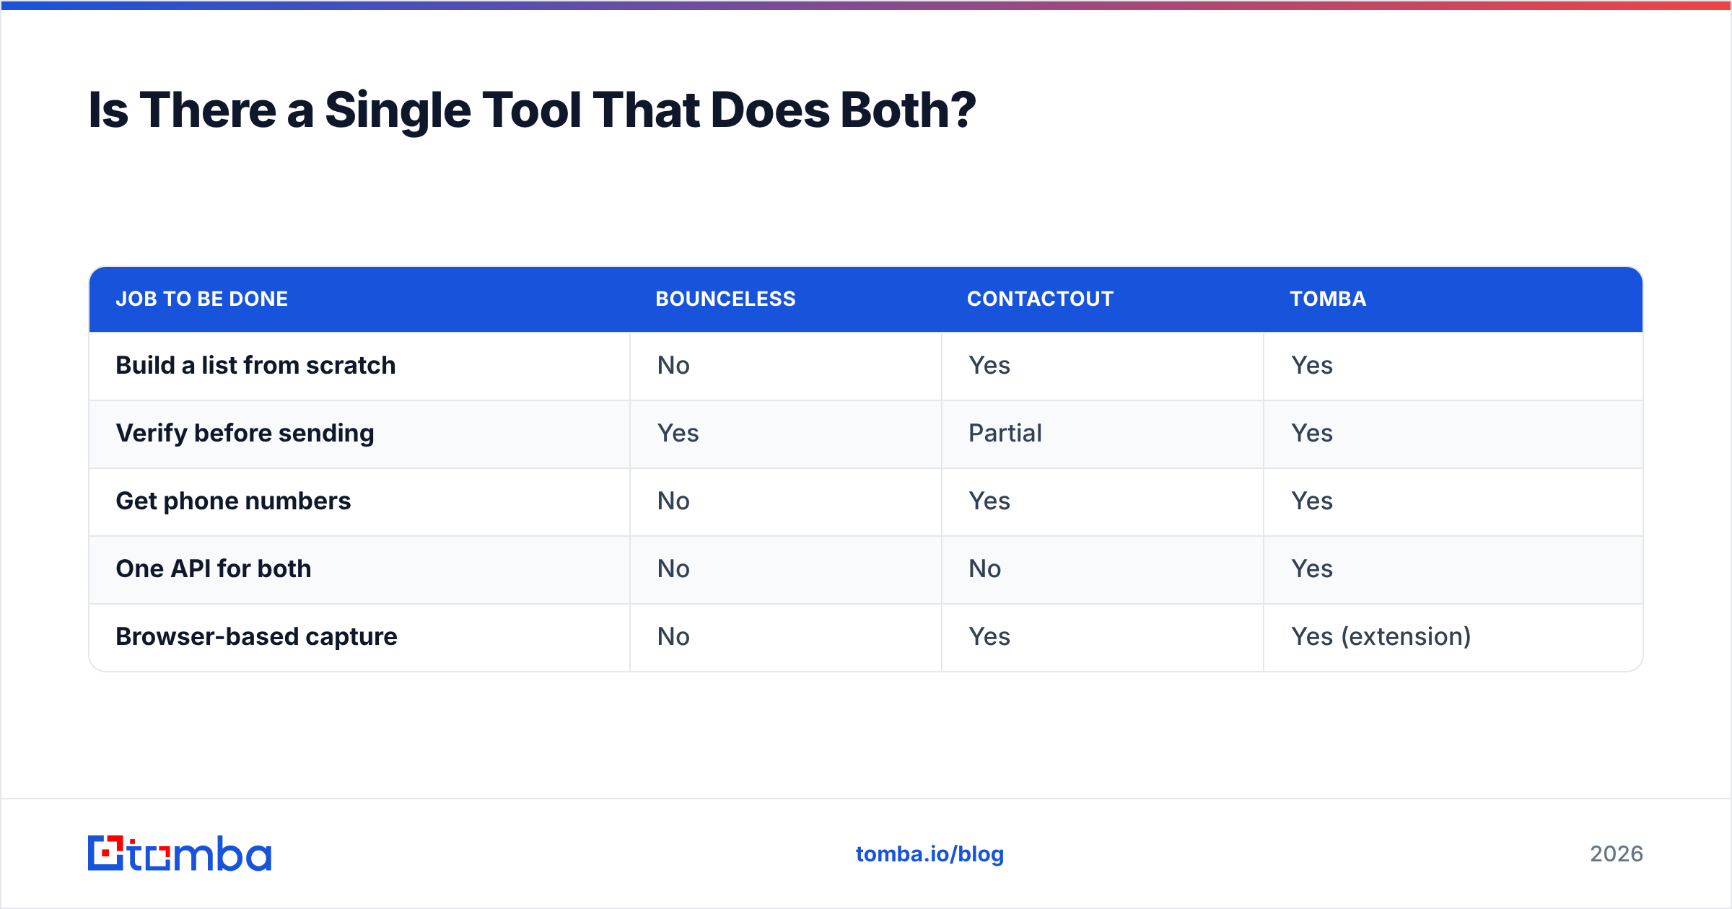1732x909 pixels.
Task: Click the "2026" year in the footer
Action: (1617, 854)
